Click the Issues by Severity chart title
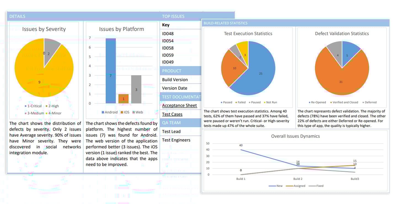This screenshot has width=397, height=204. (44, 29)
